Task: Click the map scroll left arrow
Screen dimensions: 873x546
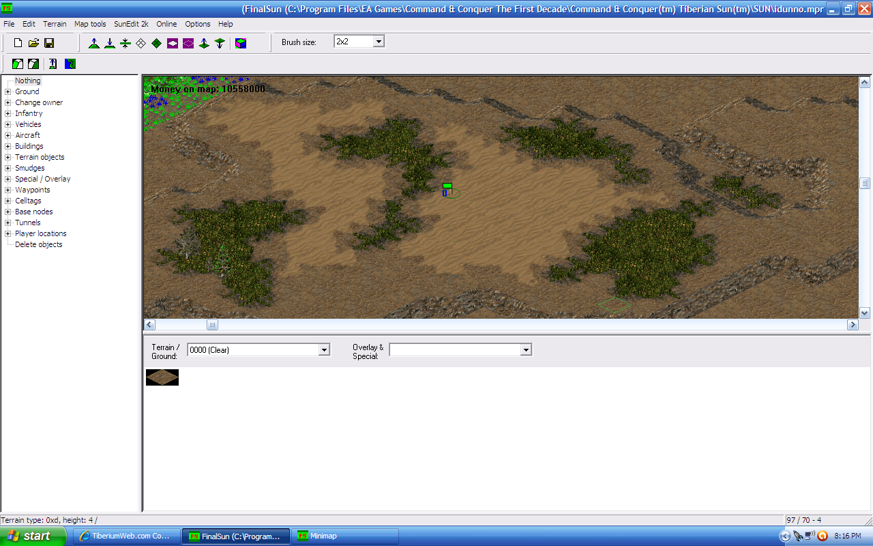Action: pos(150,325)
